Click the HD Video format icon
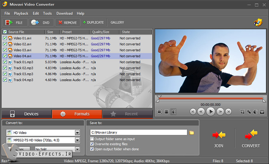 [x=9, y=132]
